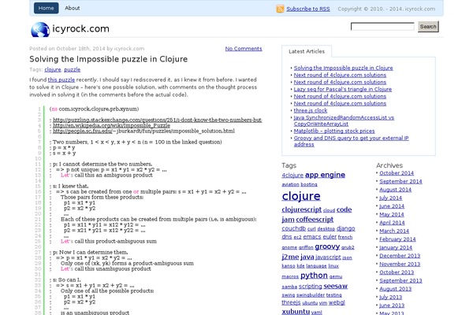
Task: Open March 2014 archive
Action: click(x=394, y=231)
